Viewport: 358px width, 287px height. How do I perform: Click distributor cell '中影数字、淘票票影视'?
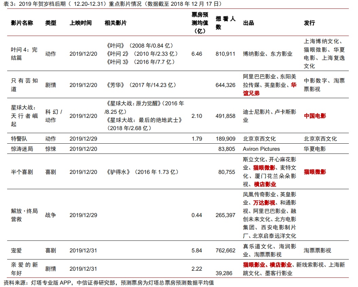click(x=324, y=85)
